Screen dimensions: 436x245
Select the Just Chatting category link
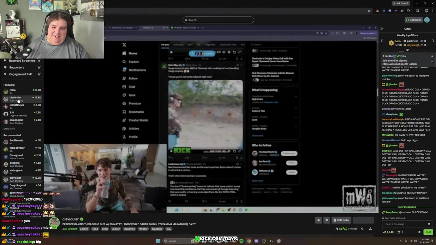pos(70,229)
